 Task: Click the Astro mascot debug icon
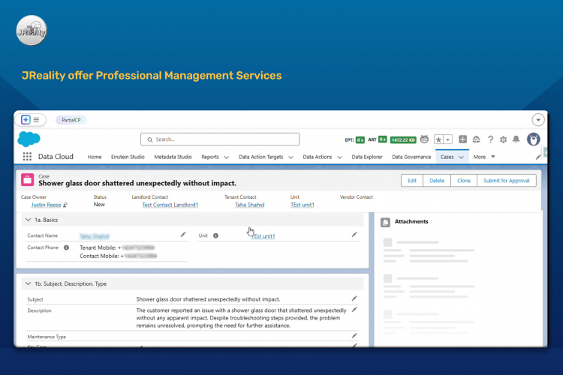click(x=424, y=139)
